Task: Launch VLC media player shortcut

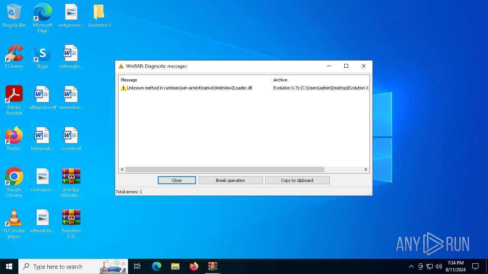Action: coord(14,224)
